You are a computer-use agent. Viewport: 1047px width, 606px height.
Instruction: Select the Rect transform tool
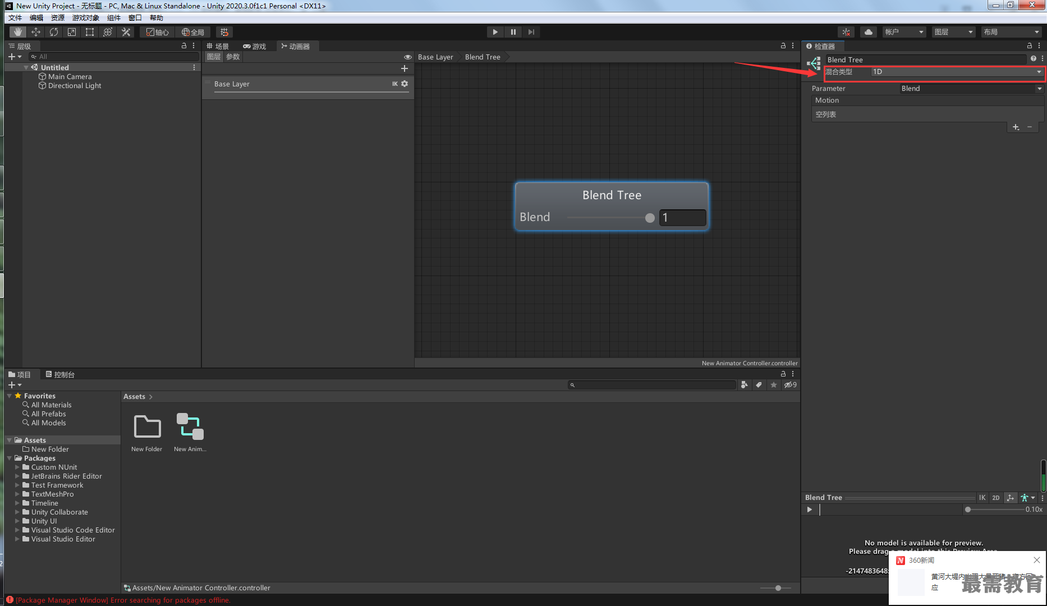click(x=90, y=32)
